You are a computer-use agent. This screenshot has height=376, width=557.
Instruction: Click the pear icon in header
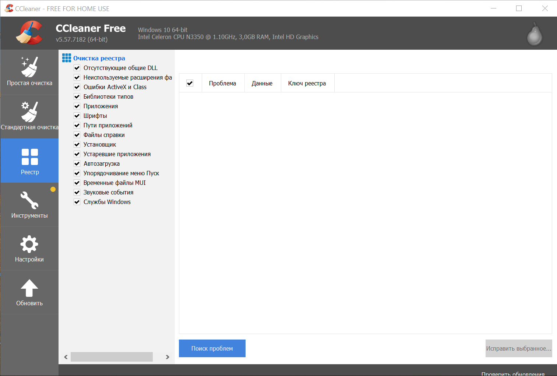click(534, 34)
